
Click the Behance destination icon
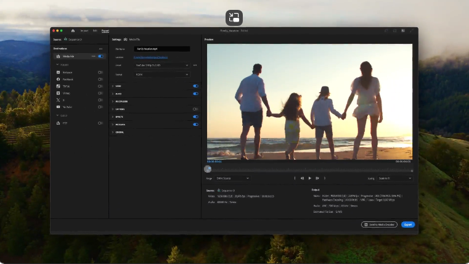coord(58,72)
